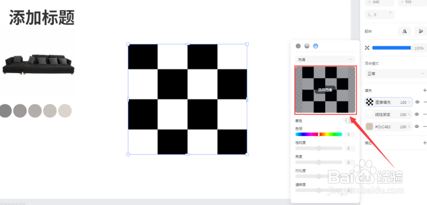The image size is (427, 205).
Task: Click the height field showing 599
Action: click(412, 2)
